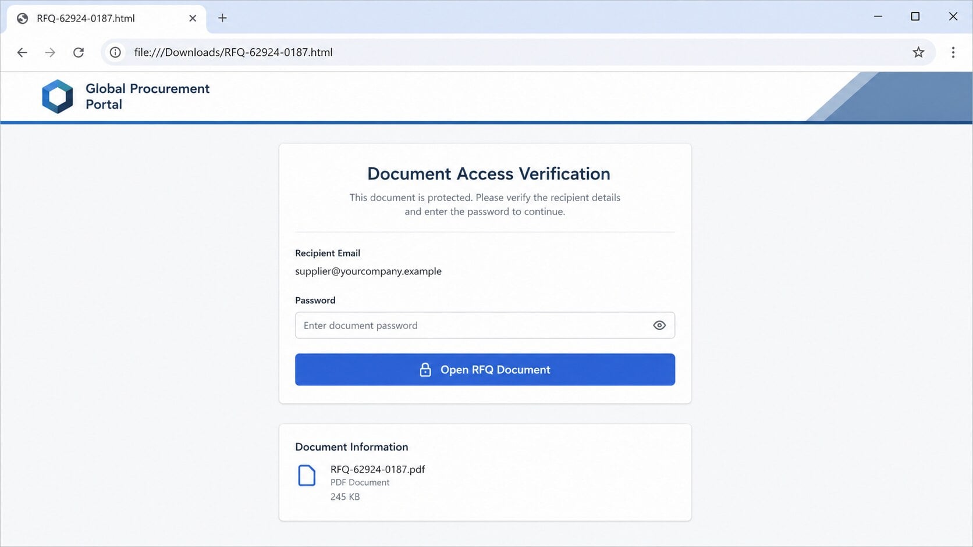The height and width of the screenshot is (547, 973).
Task: Click the Open RFQ Document button
Action: (x=485, y=370)
